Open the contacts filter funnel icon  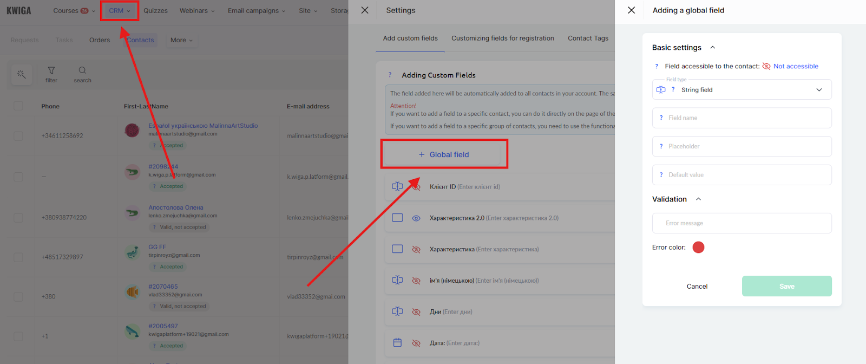[x=51, y=70]
